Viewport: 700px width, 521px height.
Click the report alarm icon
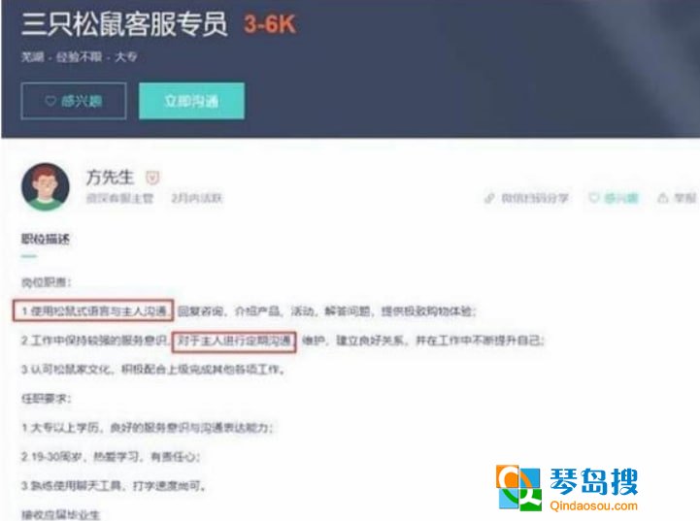click(663, 198)
